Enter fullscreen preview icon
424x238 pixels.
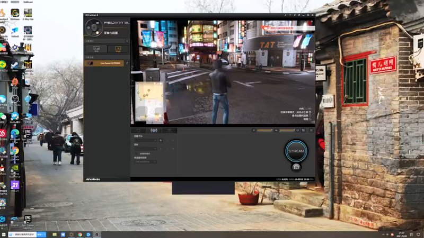click(x=311, y=130)
